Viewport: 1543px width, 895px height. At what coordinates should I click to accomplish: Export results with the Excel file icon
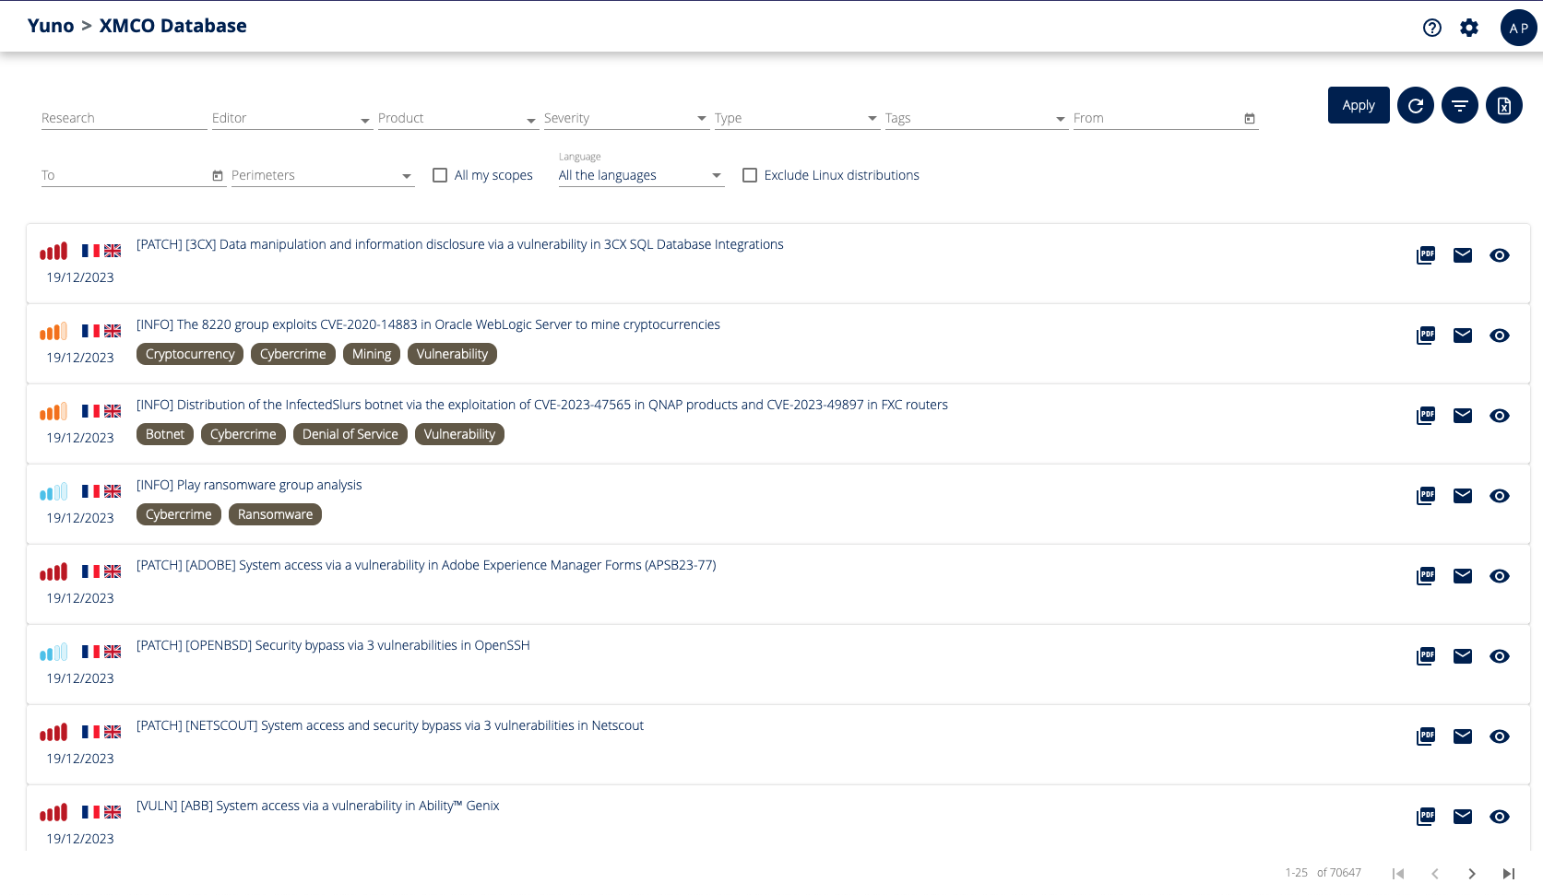1503,105
